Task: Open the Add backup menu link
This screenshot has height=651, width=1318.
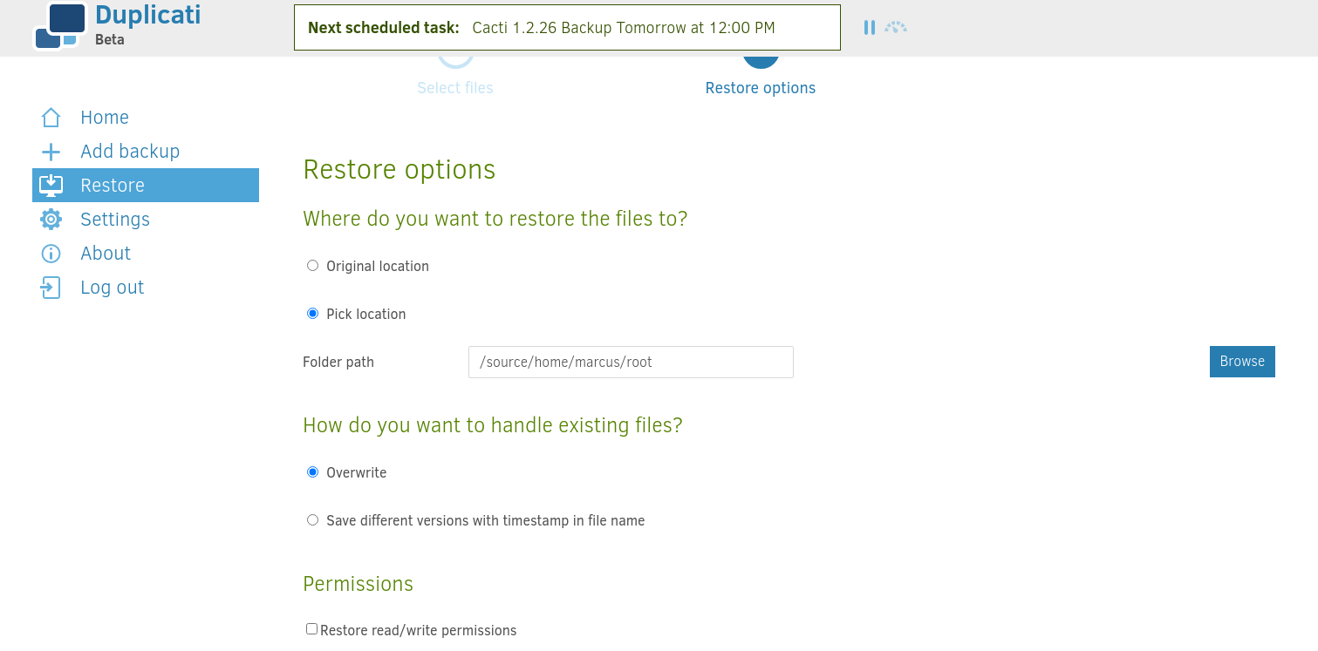Action: coord(130,152)
